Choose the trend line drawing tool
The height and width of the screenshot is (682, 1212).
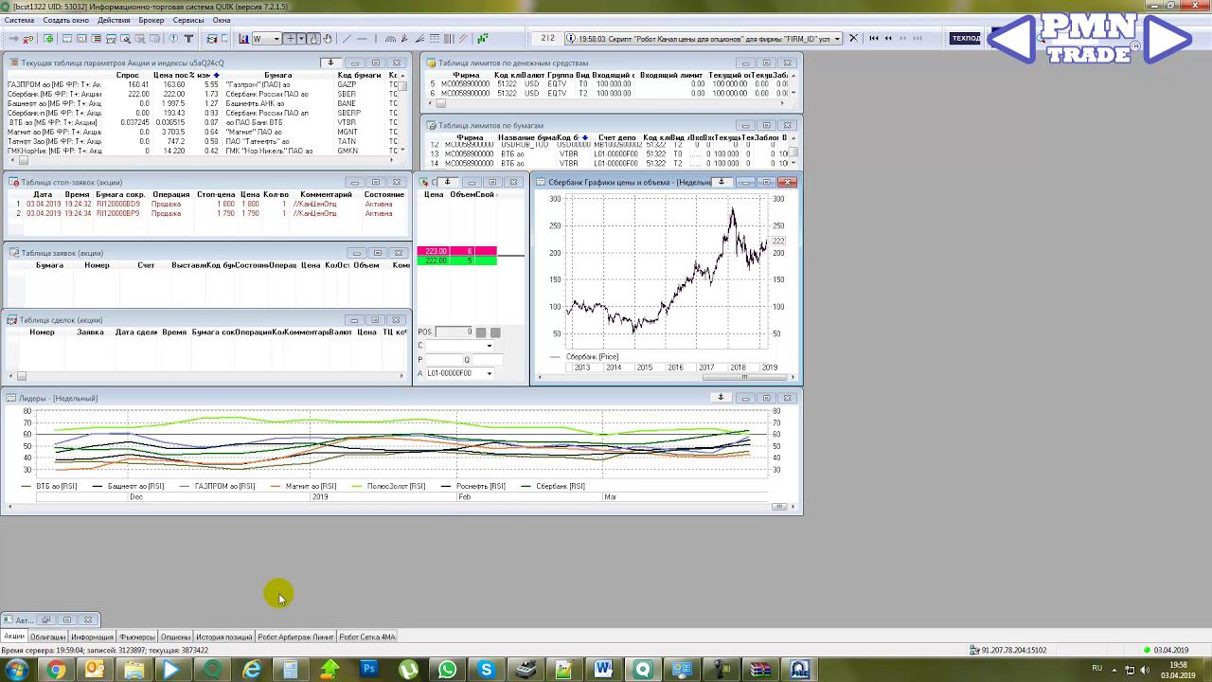pos(346,39)
